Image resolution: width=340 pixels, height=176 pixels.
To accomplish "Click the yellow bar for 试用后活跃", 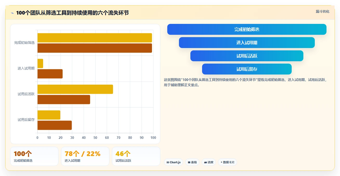I will [x=75, y=89].
